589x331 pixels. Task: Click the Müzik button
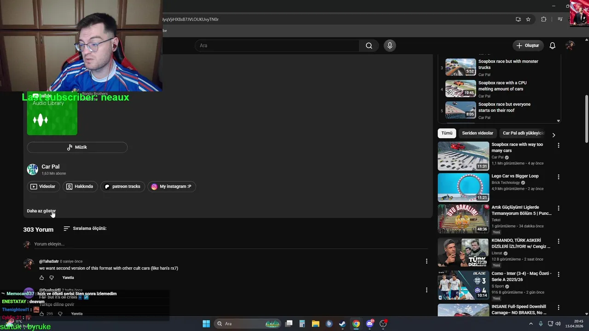[x=77, y=147]
